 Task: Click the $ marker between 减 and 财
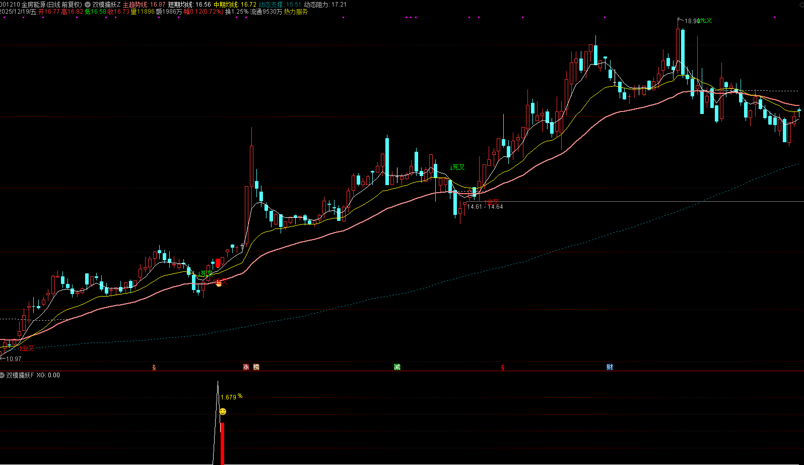coord(503,368)
